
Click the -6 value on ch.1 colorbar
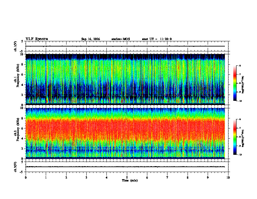239,65
